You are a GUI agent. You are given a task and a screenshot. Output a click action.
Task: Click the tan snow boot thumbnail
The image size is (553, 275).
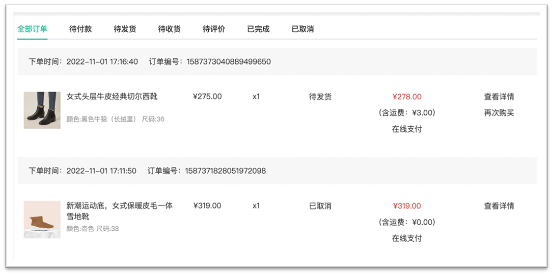point(42,219)
